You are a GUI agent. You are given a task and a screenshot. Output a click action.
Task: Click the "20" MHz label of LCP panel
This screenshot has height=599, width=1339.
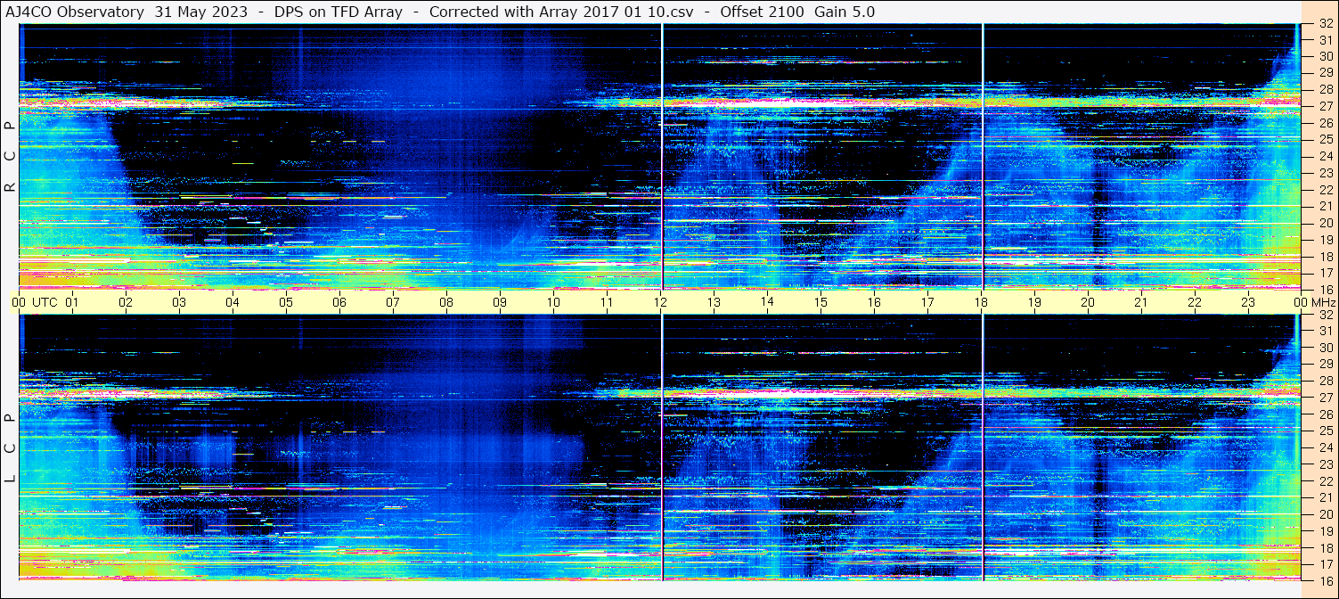(1326, 514)
